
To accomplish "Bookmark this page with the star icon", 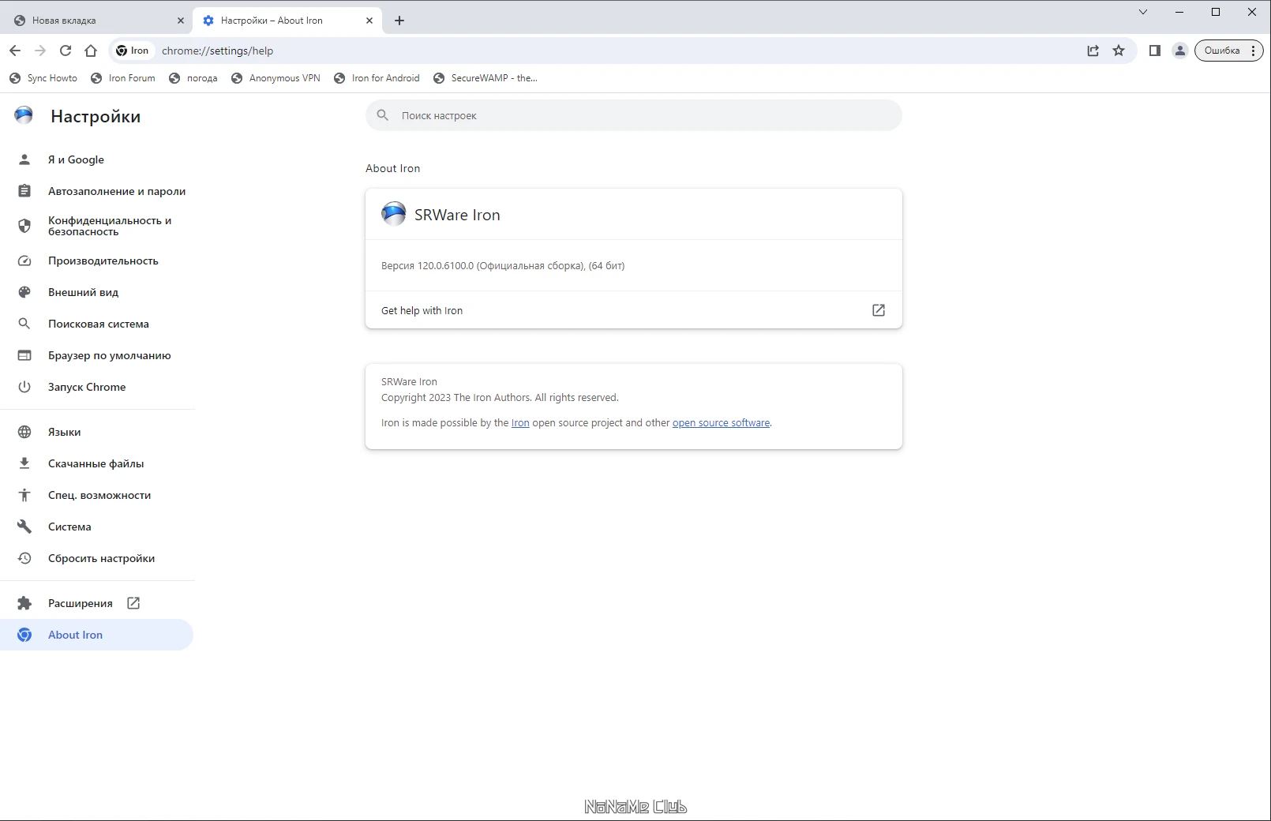I will 1119,51.
